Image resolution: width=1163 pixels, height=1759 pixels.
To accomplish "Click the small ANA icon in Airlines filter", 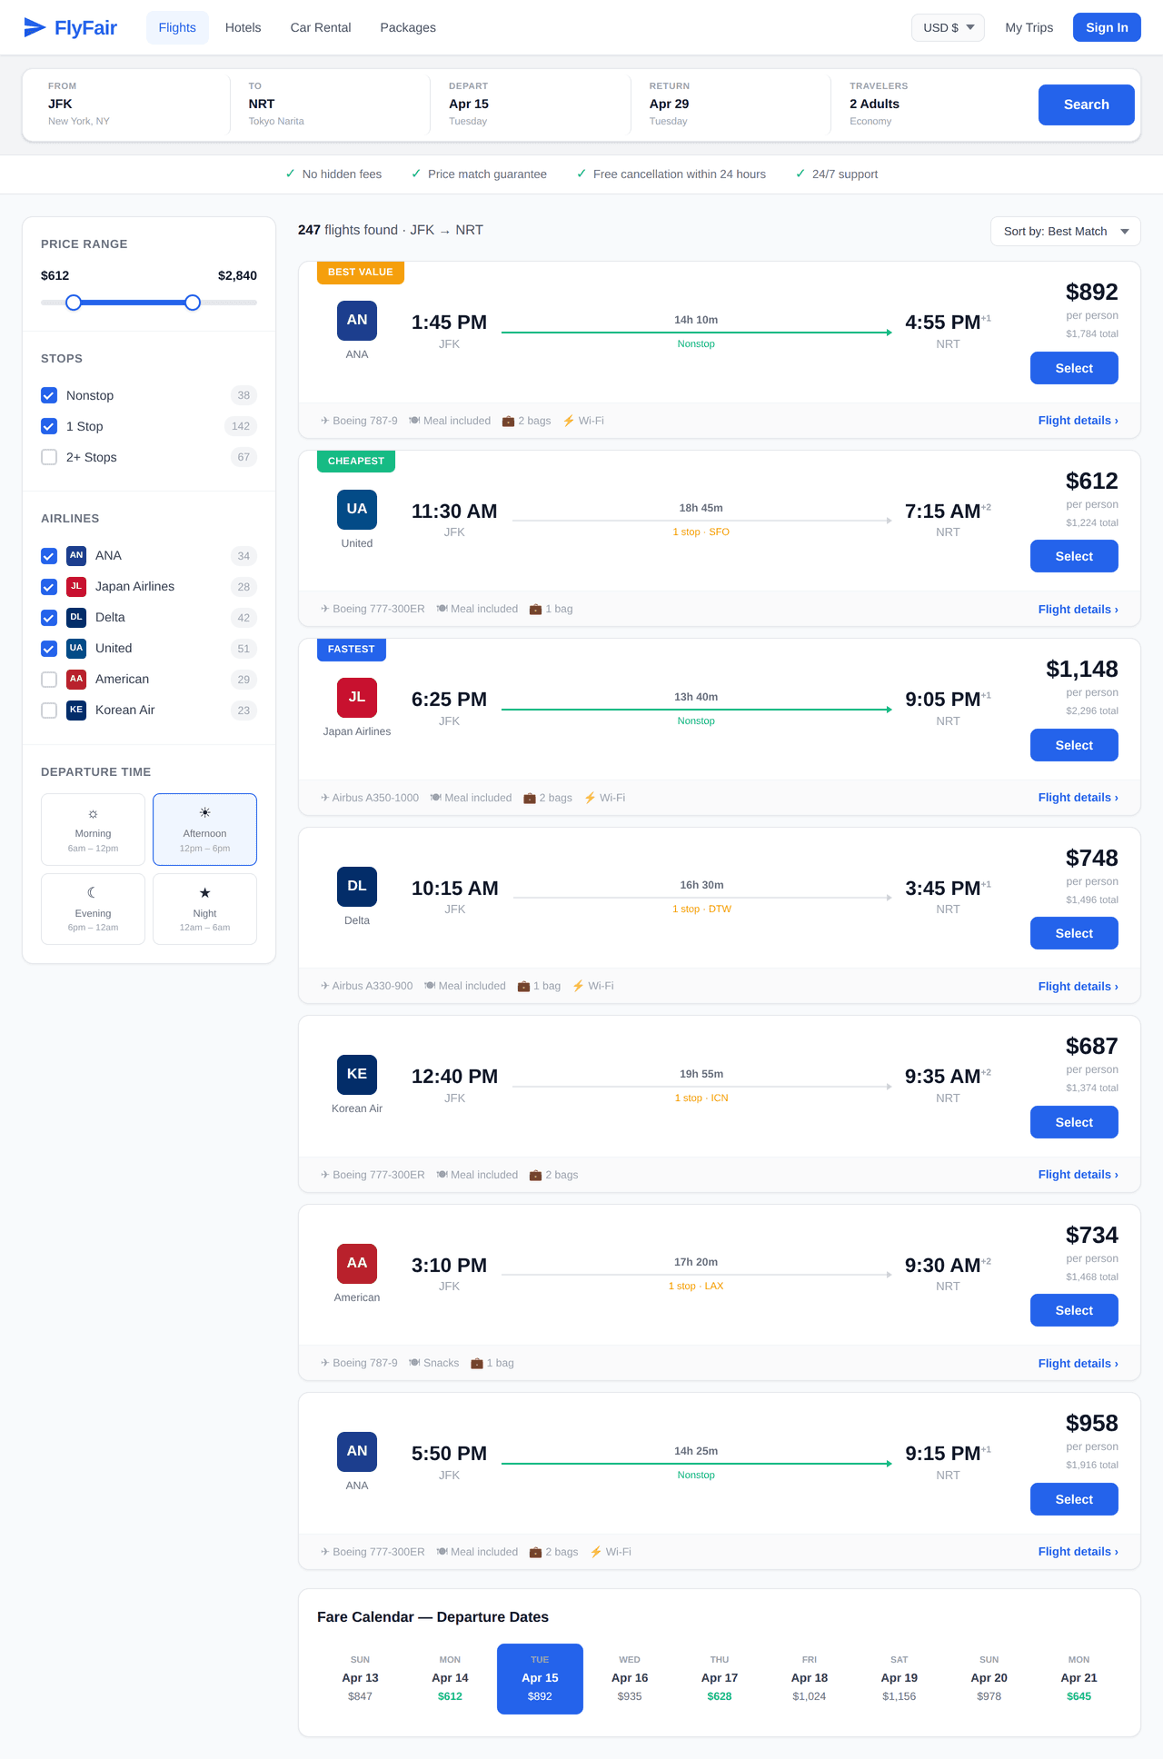I will 76,555.
